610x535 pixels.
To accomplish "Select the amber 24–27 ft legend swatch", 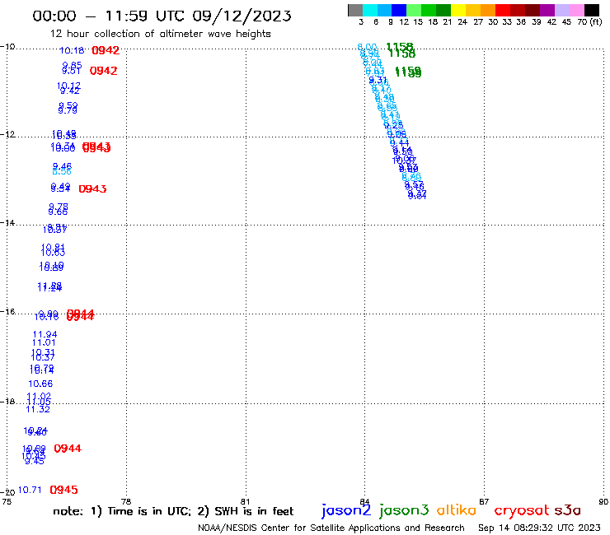I will click(x=473, y=10).
